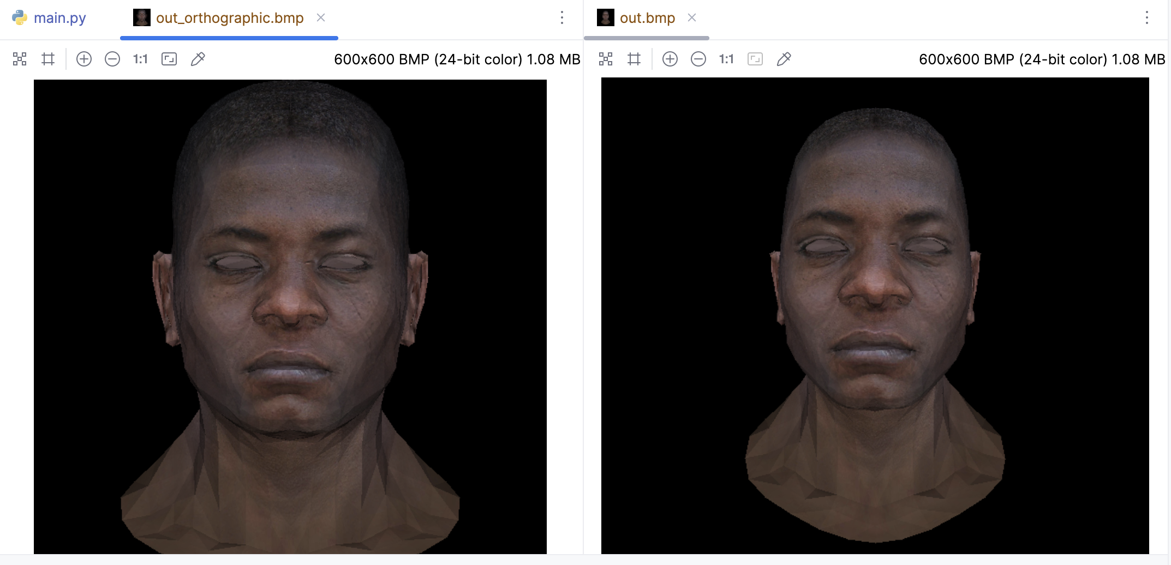
Task: Select the out_orthographic.bmp tab
Action: [229, 18]
